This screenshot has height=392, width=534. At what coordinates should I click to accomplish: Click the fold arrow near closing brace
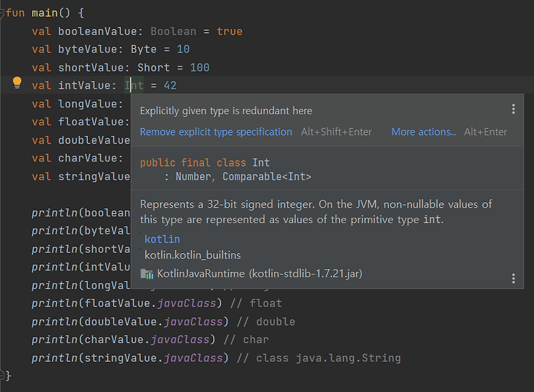[3, 375]
